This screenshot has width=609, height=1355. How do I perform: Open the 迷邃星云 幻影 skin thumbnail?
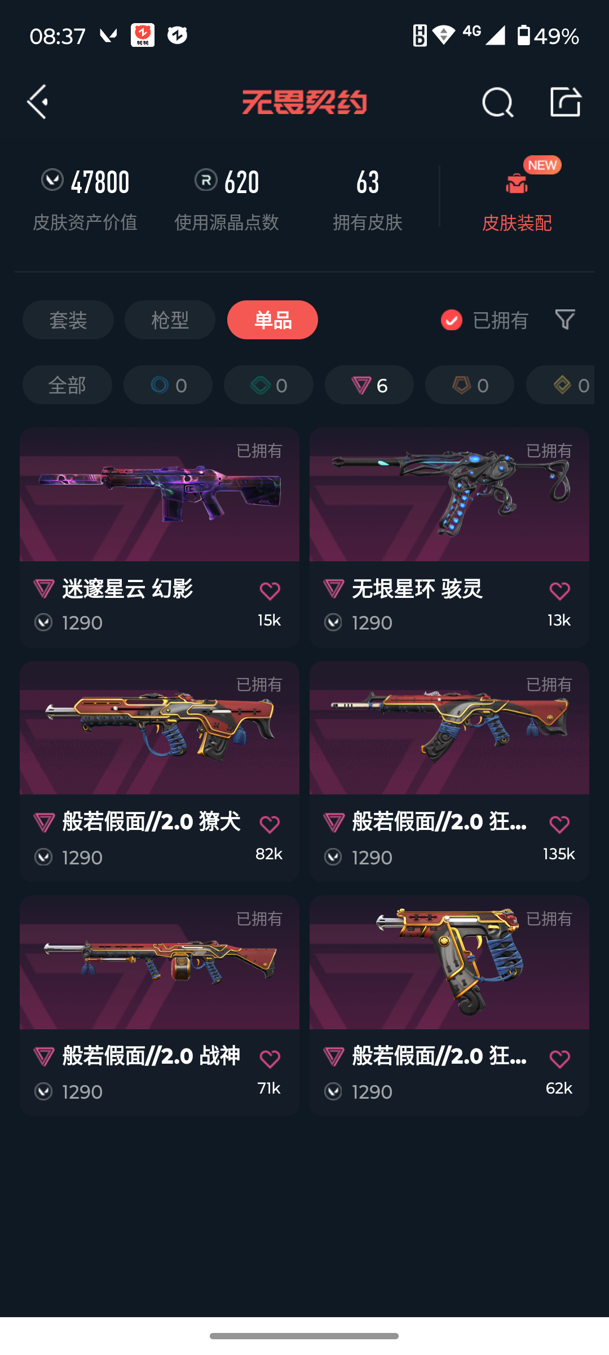click(160, 495)
